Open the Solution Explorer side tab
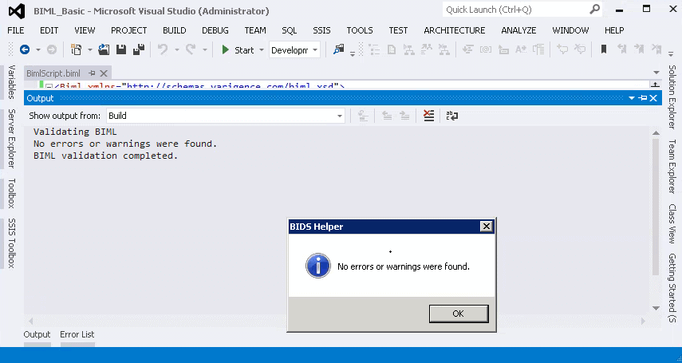Screen dimensions: 682x363 [672, 97]
